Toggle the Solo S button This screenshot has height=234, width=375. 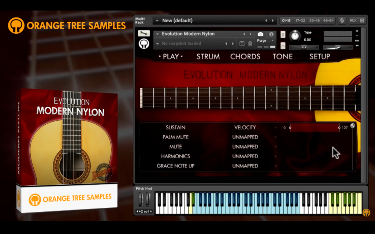[x=283, y=34]
